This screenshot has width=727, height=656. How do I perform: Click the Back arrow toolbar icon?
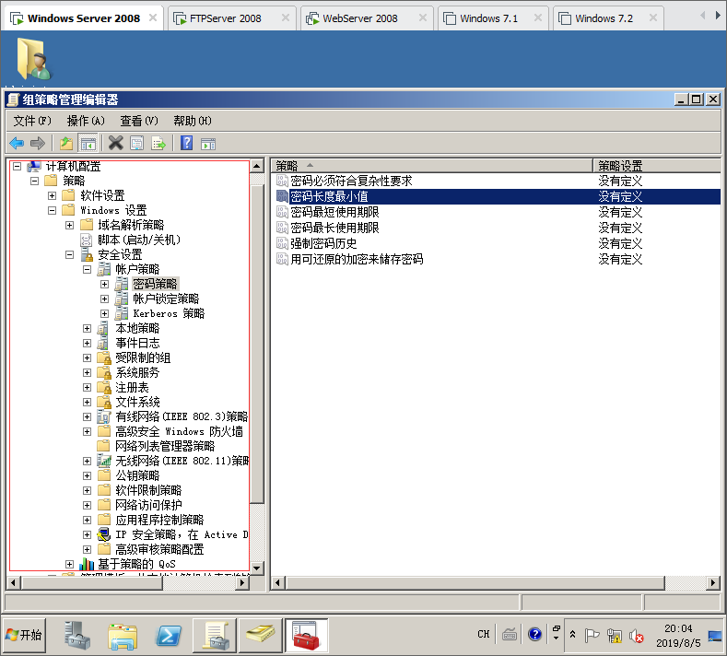pyautogui.click(x=17, y=143)
